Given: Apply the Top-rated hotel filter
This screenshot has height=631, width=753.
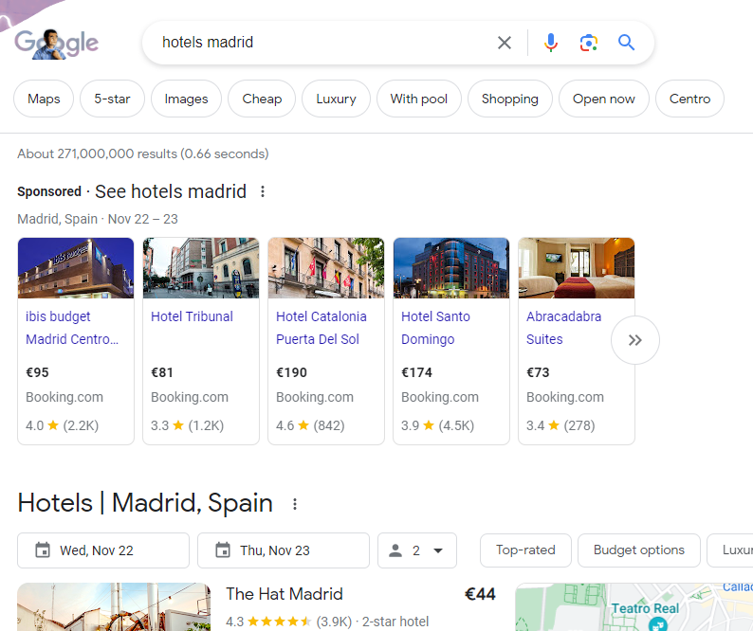Looking at the screenshot, I should pos(525,550).
